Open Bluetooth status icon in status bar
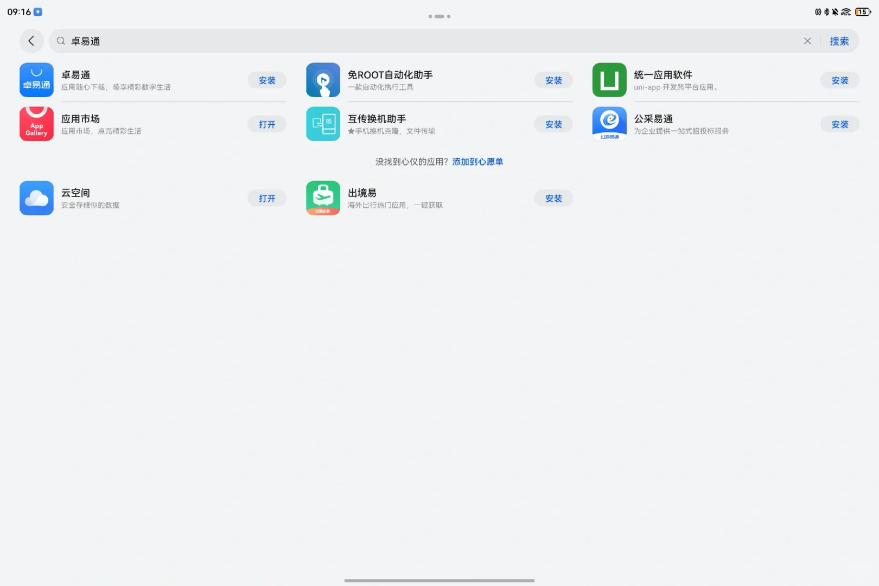 point(826,11)
